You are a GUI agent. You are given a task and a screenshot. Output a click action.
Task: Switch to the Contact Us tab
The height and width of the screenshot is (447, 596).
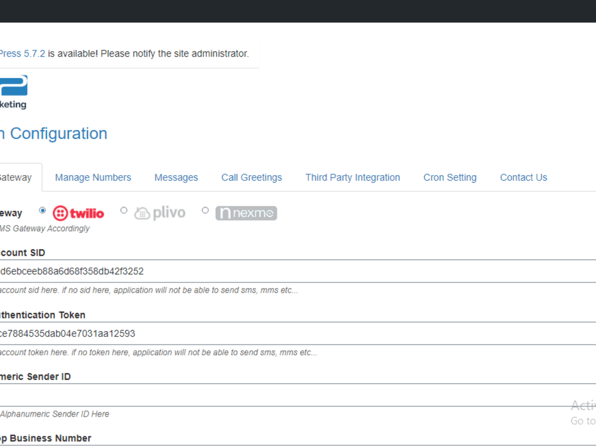point(523,178)
